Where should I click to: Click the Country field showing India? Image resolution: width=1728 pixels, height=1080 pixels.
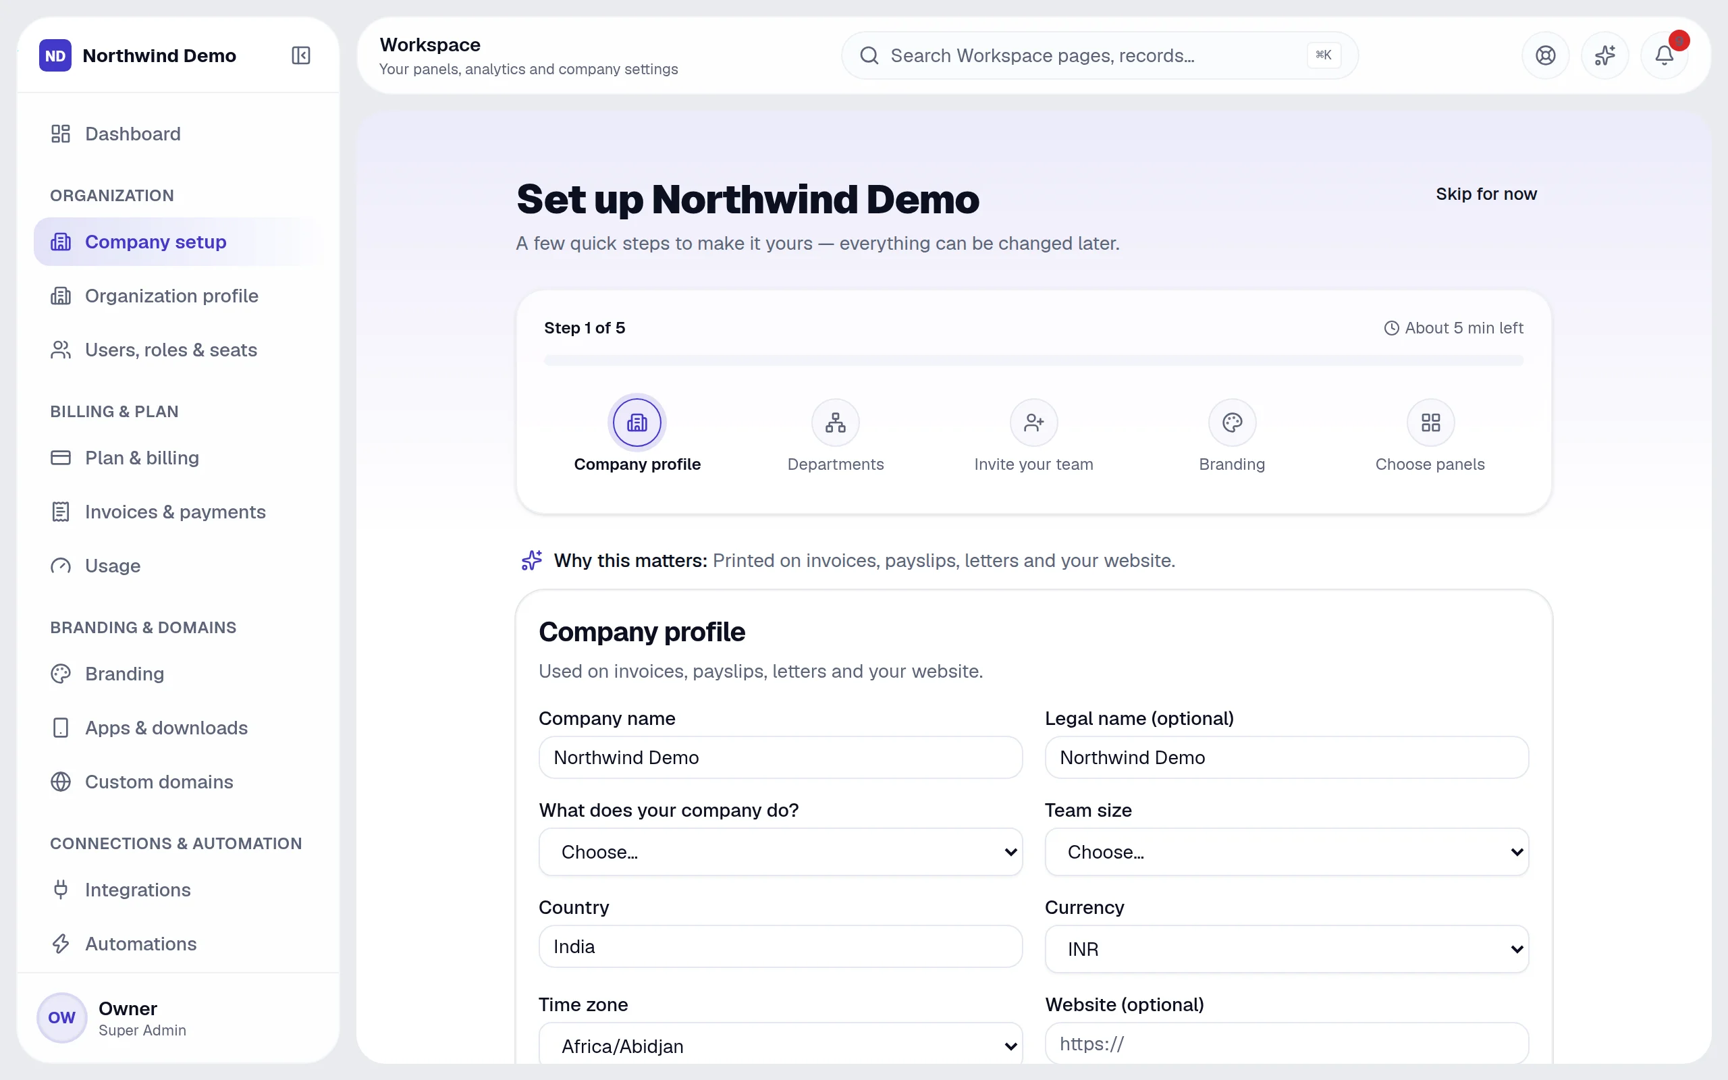click(x=780, y=946)
